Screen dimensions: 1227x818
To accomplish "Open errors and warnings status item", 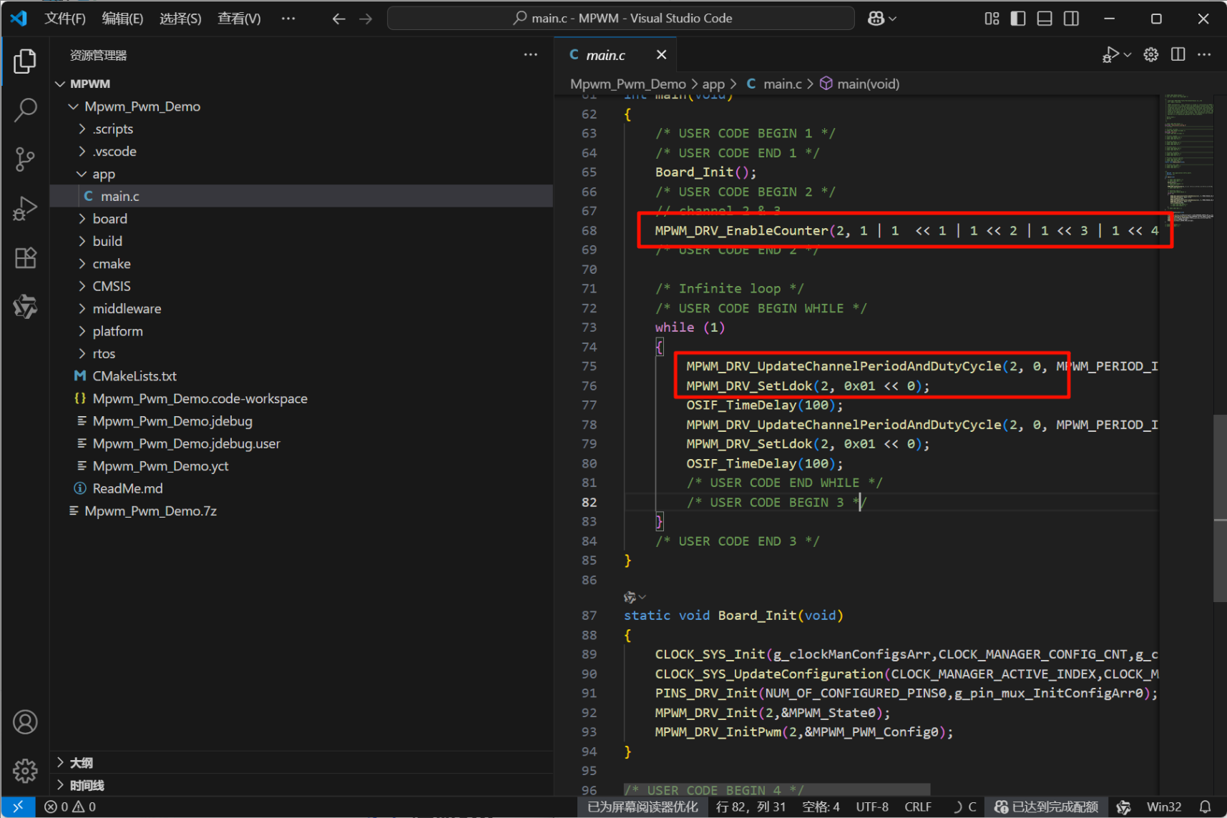I will tap(70, 807).
